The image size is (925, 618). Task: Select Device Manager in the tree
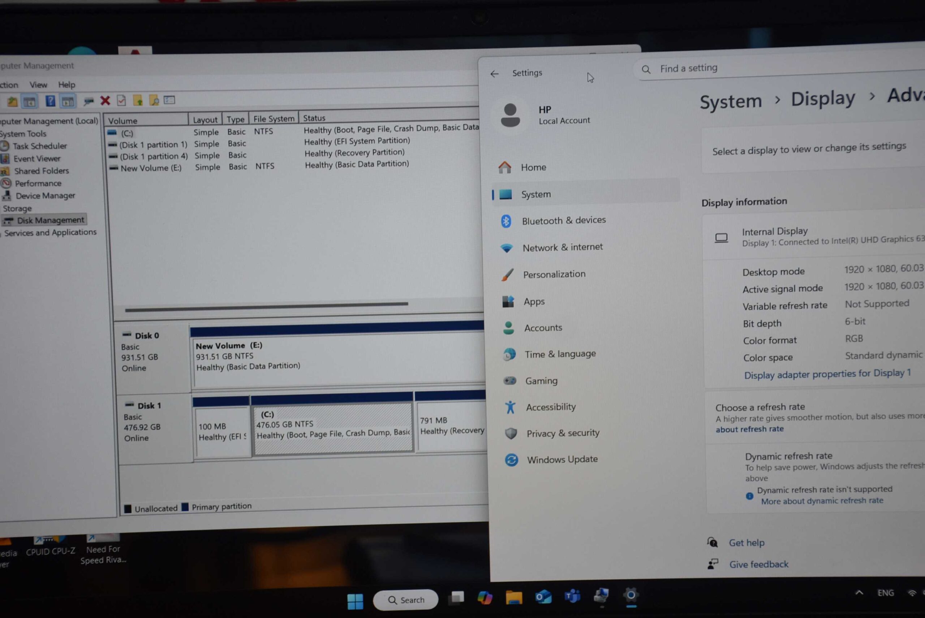[45, 195]
